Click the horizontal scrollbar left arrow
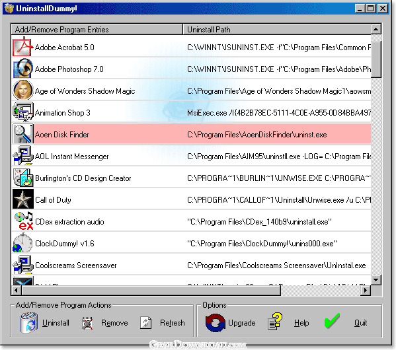Screen dimensions: 396x350 coord(17,290)
